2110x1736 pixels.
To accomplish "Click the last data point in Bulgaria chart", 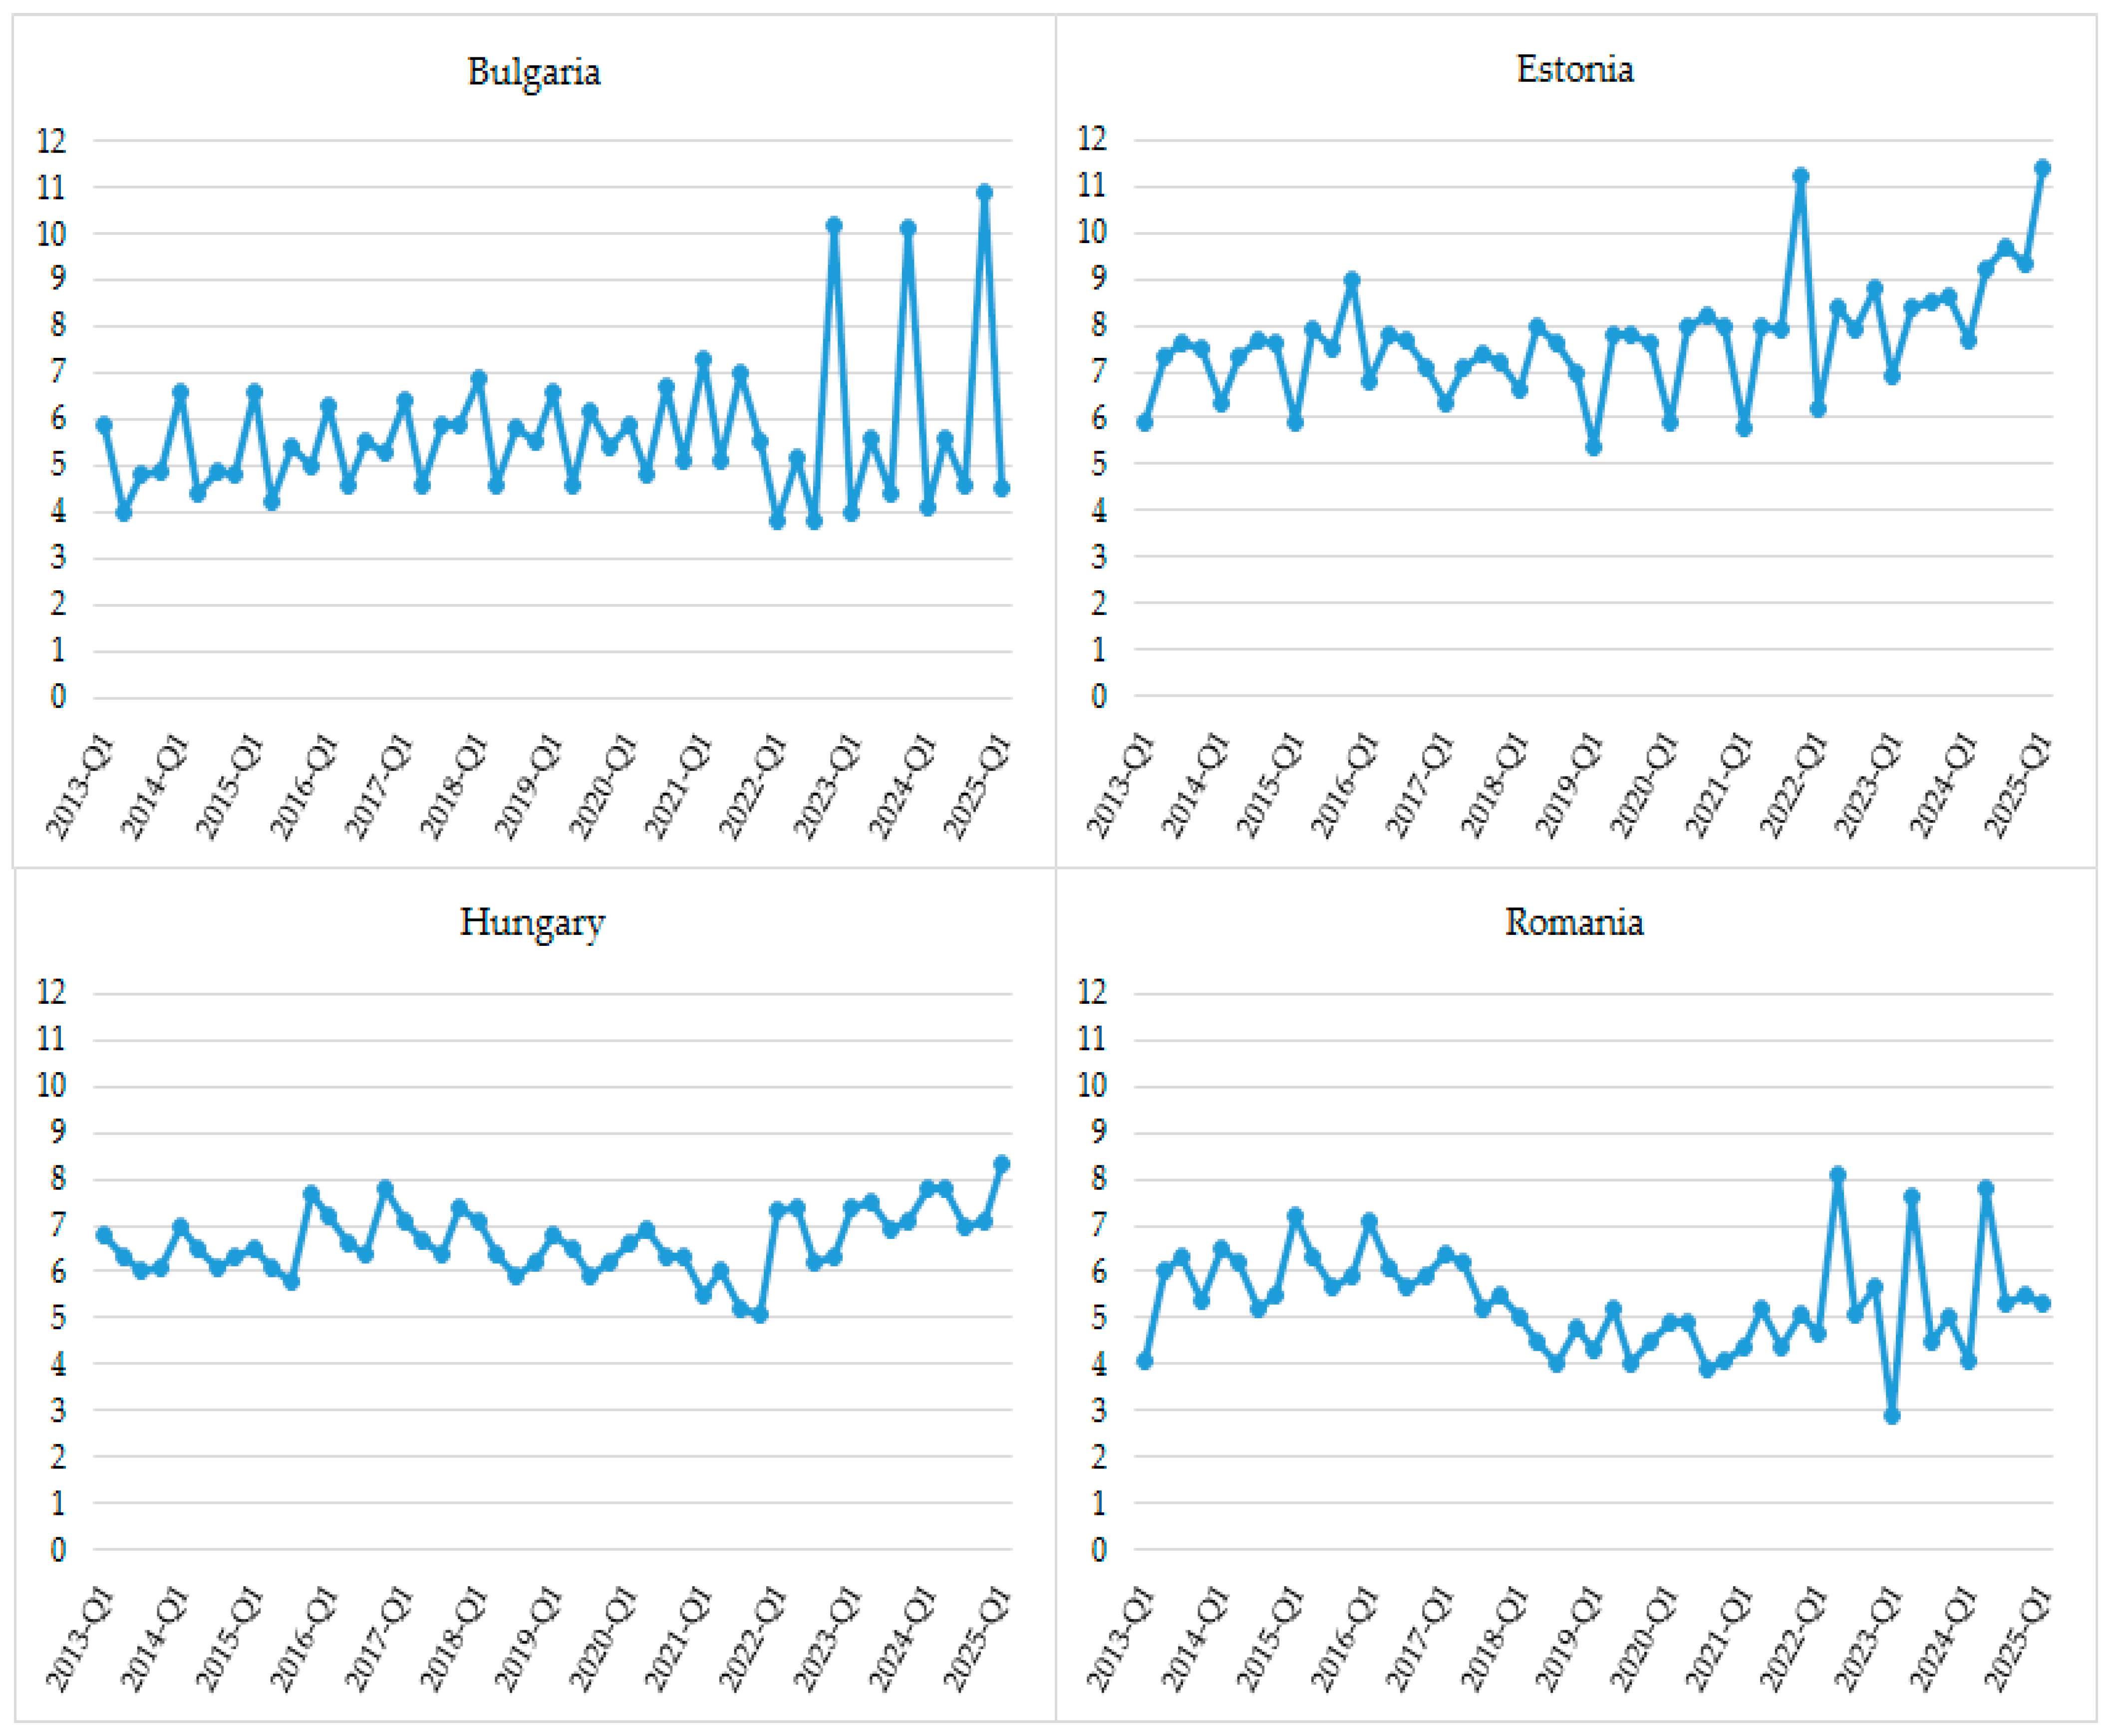I will coord(1001,488).
